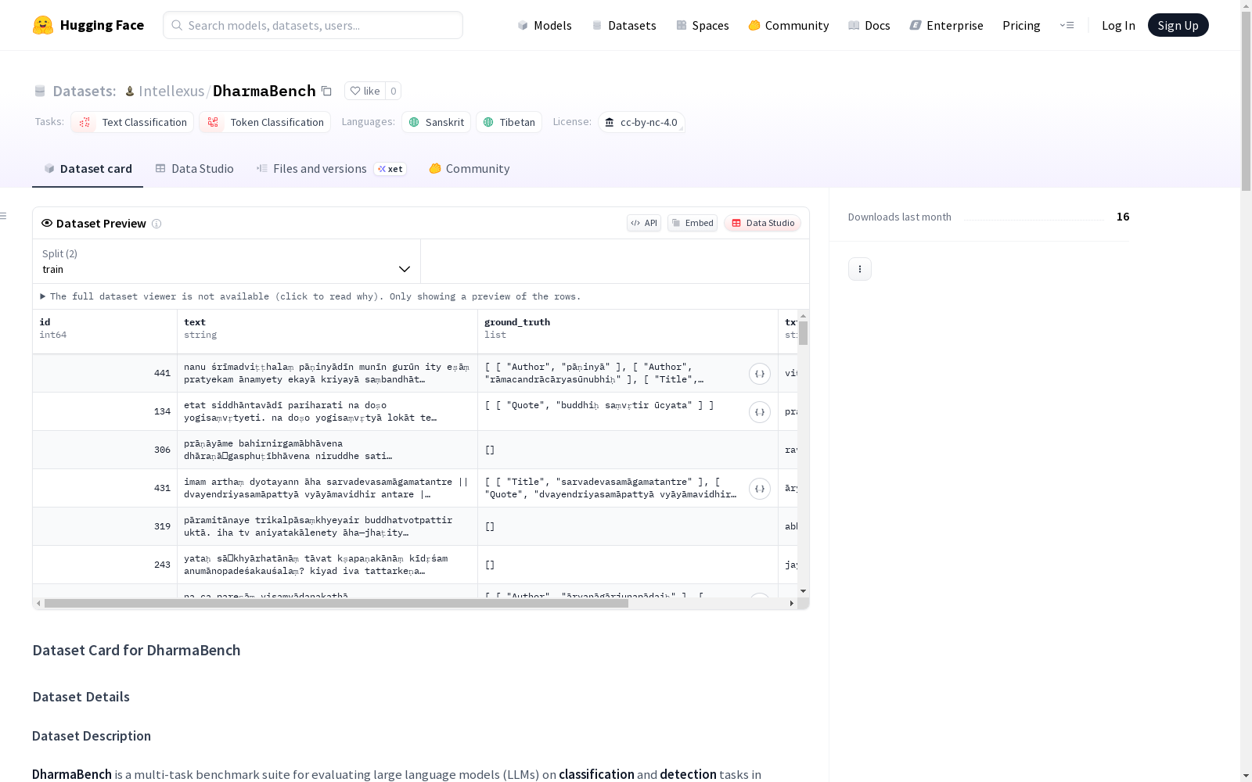Open the table of contents sidebar icon
The width and height of the screenshot is (1252, 782).
[x=4, y=216]
